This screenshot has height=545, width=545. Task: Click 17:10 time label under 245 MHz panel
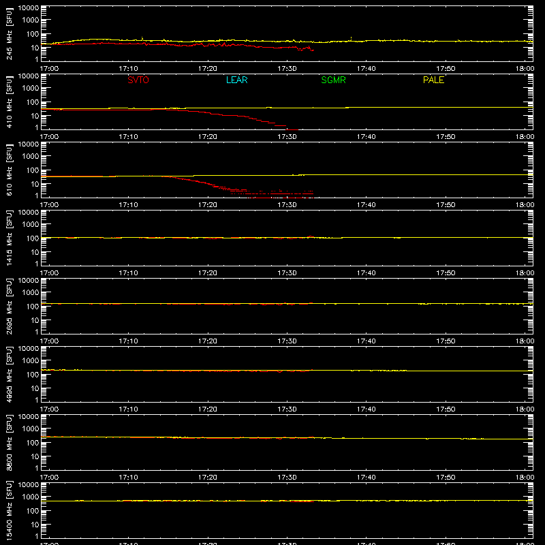click(128, 69)
